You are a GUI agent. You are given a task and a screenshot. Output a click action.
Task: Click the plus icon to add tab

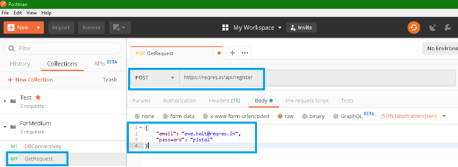[232, 53]
